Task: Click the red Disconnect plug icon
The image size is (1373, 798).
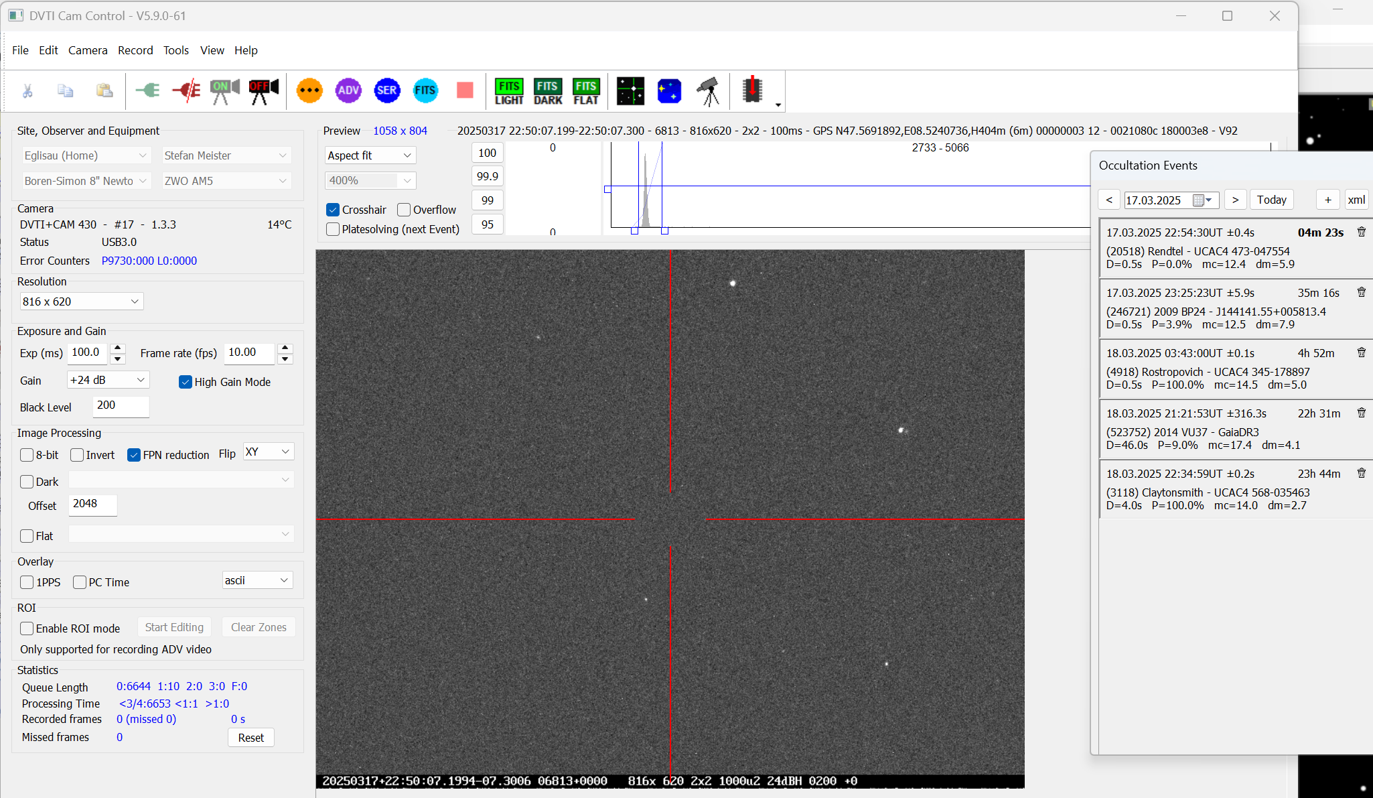Action: pyautogui.click(x=186, y=90)
